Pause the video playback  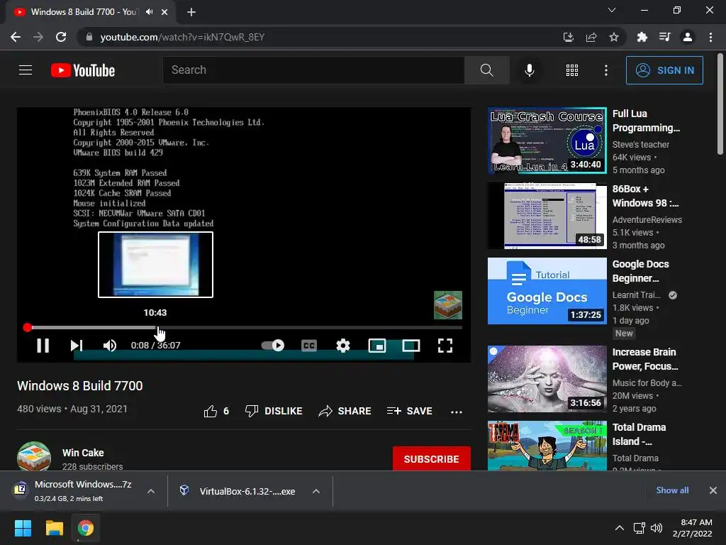[43, 346]
